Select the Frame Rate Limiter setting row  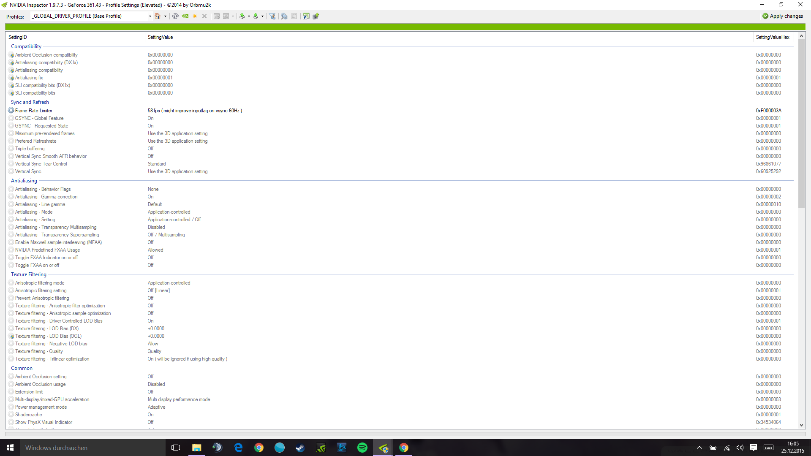point(34,111)
